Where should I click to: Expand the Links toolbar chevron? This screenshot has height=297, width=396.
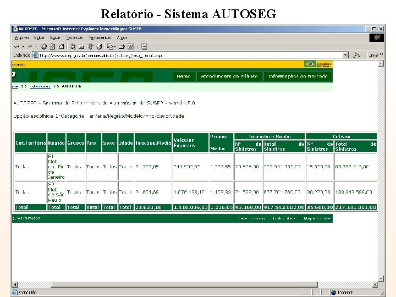point(381,54)
